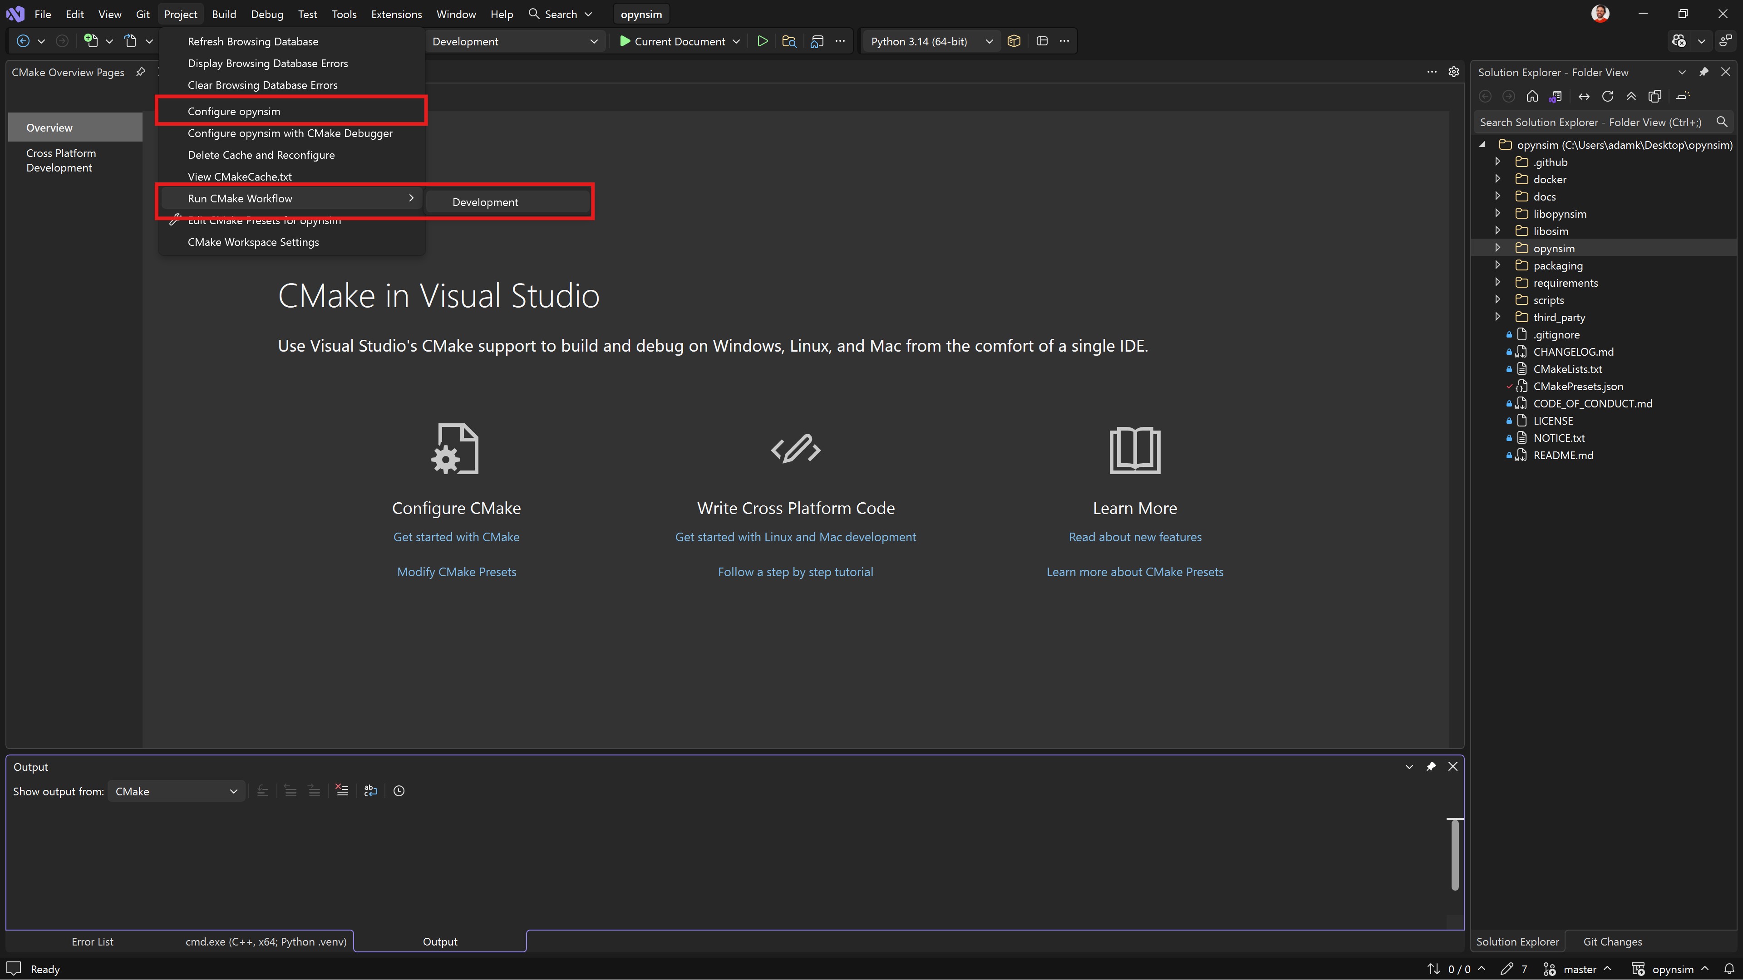Open Python 3.14 (64-bit) environment dropdown
The height and width of the screenshot is (980, 1743).
tap(989, 41)
